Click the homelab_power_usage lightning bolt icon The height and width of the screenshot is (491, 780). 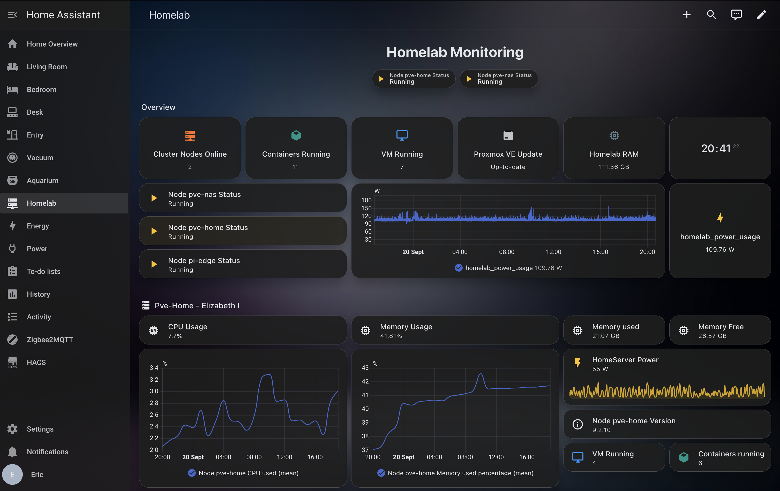point(720,218)
